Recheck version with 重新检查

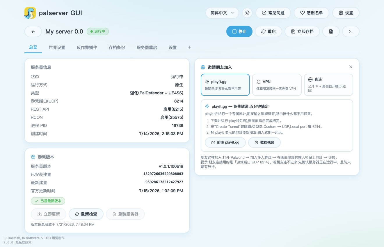(86, 214)
